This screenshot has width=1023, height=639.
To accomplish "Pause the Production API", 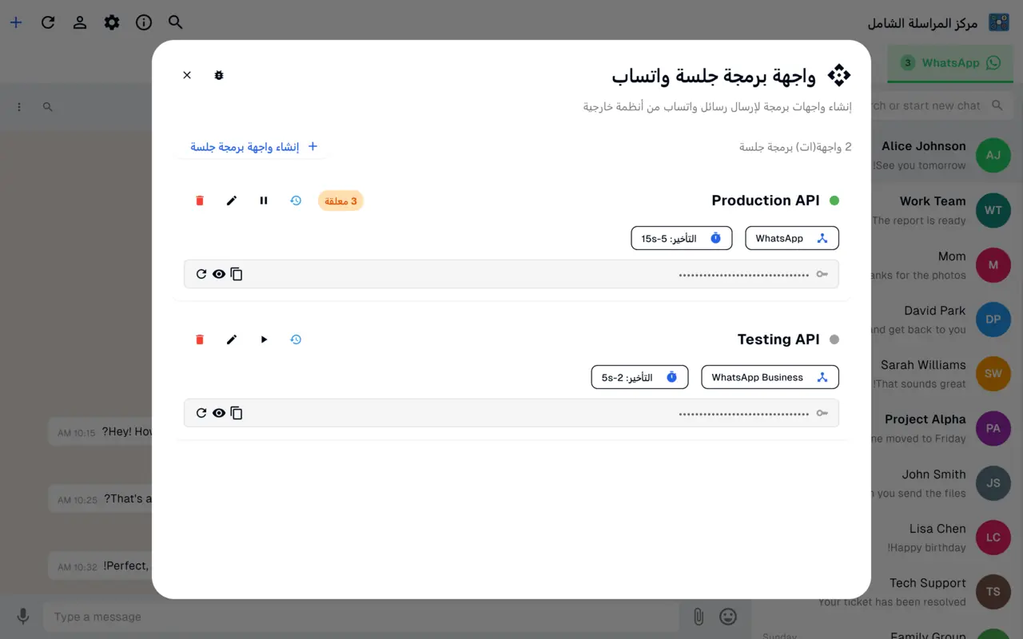I will pyautogui.click(x=264, y=200).
